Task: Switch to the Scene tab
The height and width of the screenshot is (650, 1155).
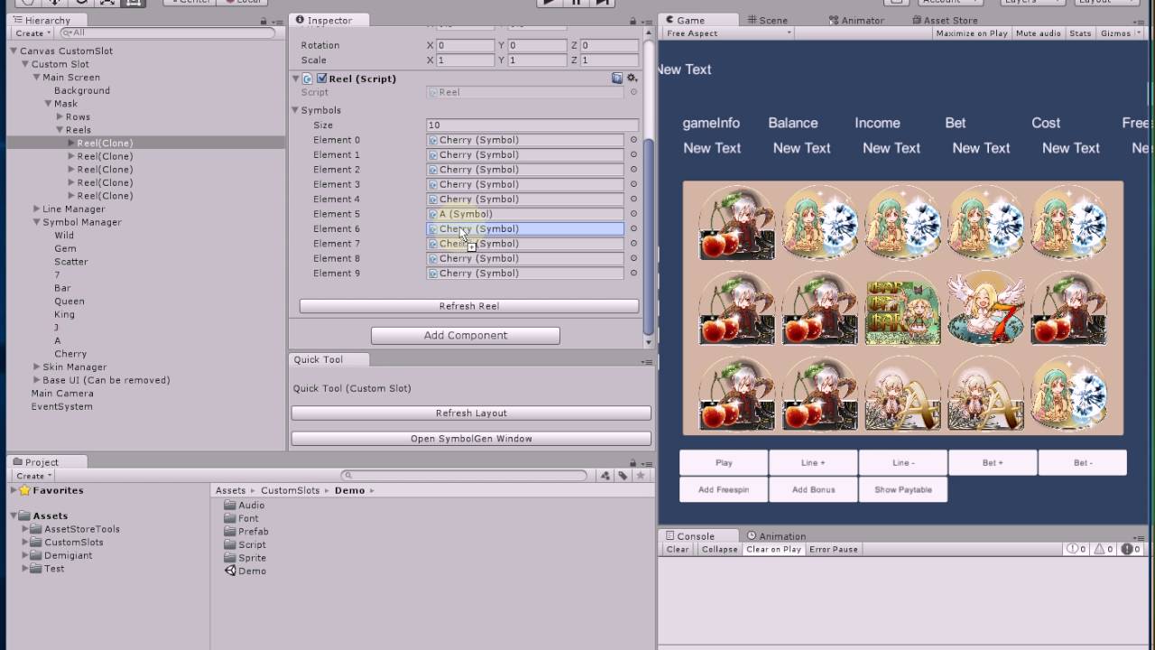Action: tap(768, 20)
